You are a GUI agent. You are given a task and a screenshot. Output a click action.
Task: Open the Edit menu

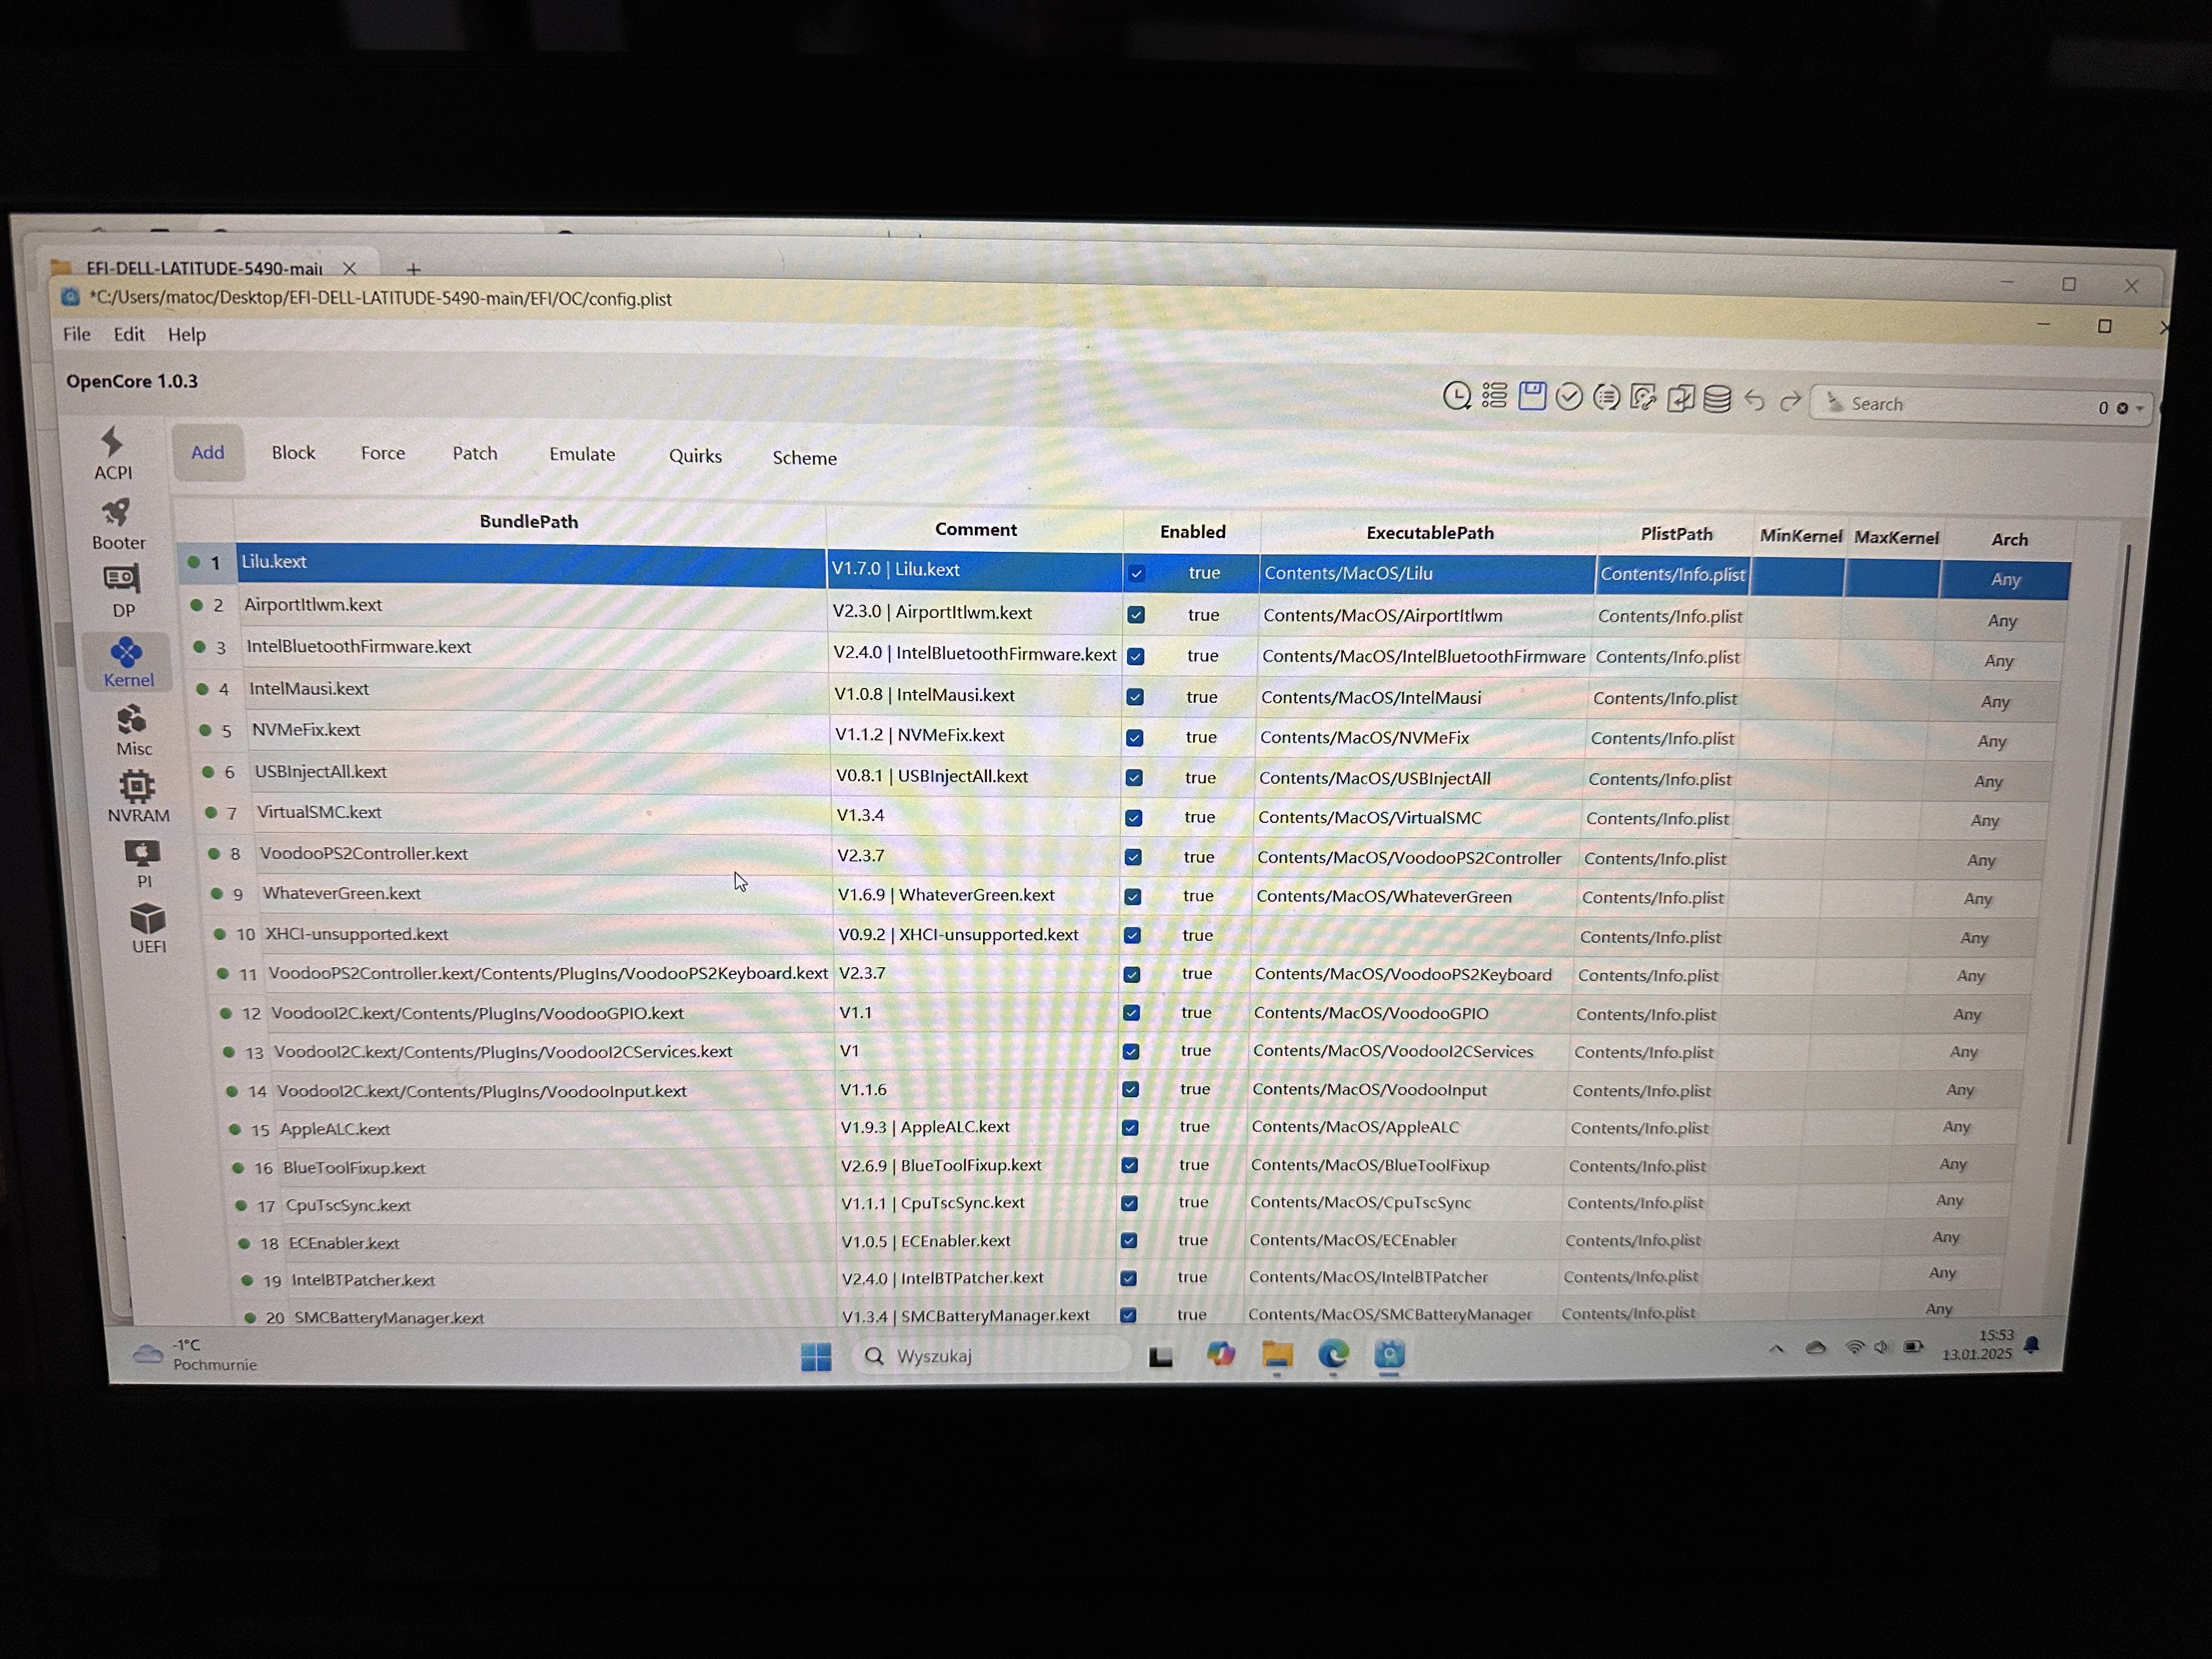click(x=129, y=334)
